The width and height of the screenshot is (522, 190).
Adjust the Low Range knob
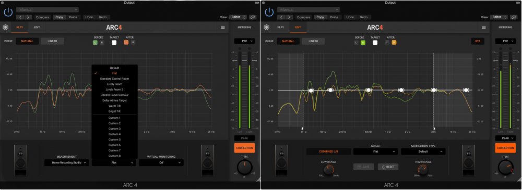point(328,170)
